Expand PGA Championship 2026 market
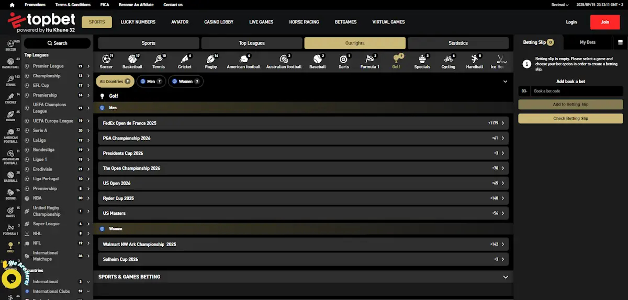 [303, 139]
